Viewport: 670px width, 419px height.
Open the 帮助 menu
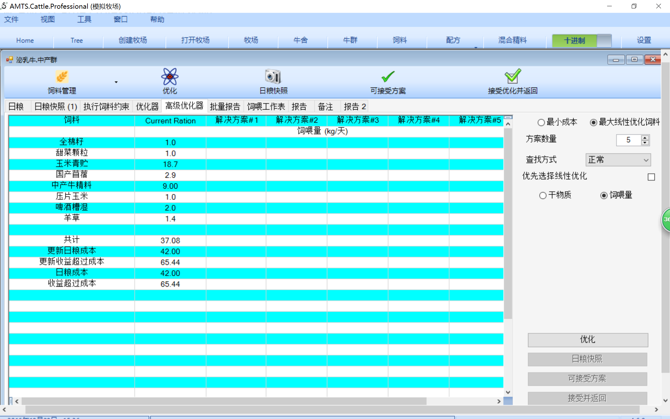157,19
